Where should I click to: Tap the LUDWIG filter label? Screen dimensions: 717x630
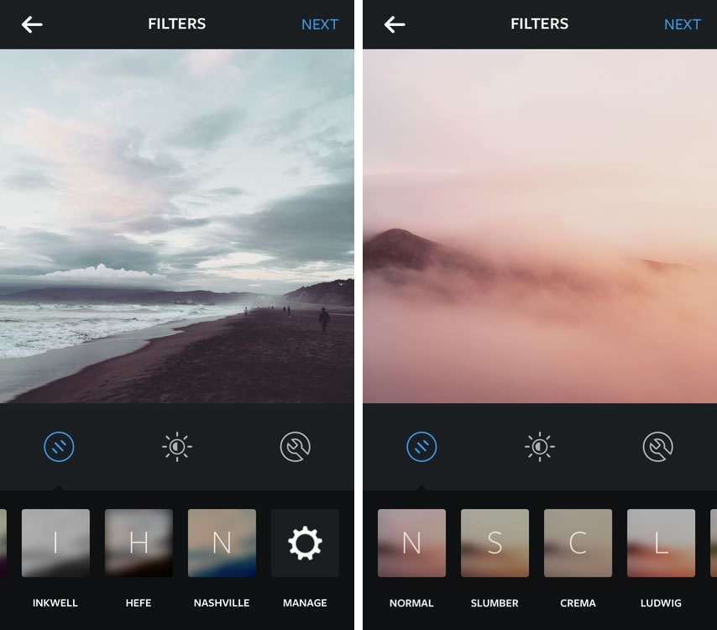point(662,603)
